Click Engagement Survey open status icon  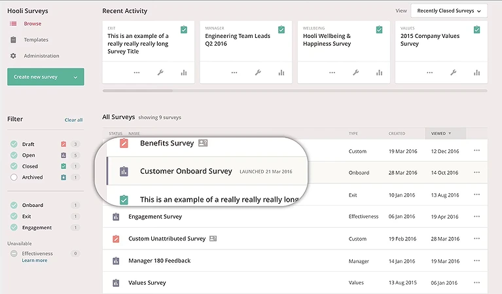[x=116, y=217]
